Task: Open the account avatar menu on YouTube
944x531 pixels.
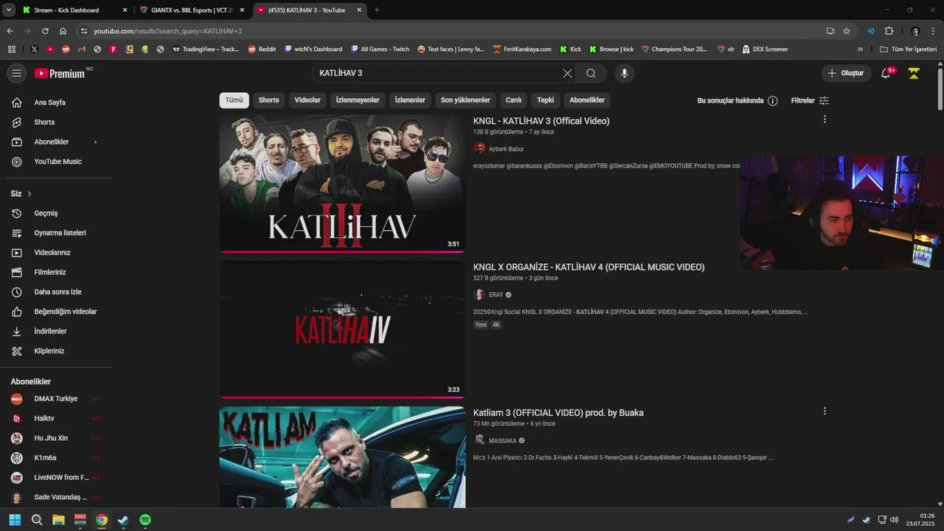Action: point(914,73)
